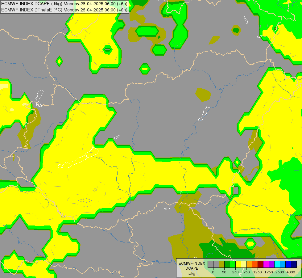Pick the light blue legend swatch
Viewport: 302px width, 278px height.
[x=283, y=264]
